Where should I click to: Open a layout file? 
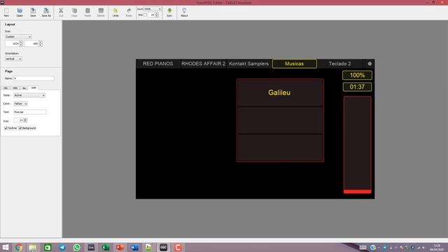click(x=20, y=13)
